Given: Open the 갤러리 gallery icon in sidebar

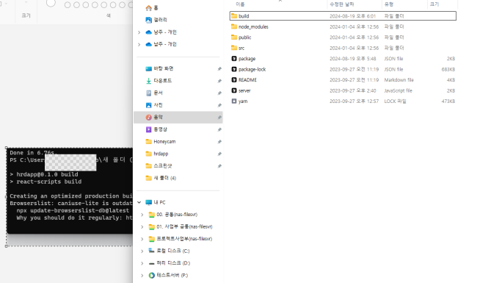Looking at the screenshot, I should [148, 20].
